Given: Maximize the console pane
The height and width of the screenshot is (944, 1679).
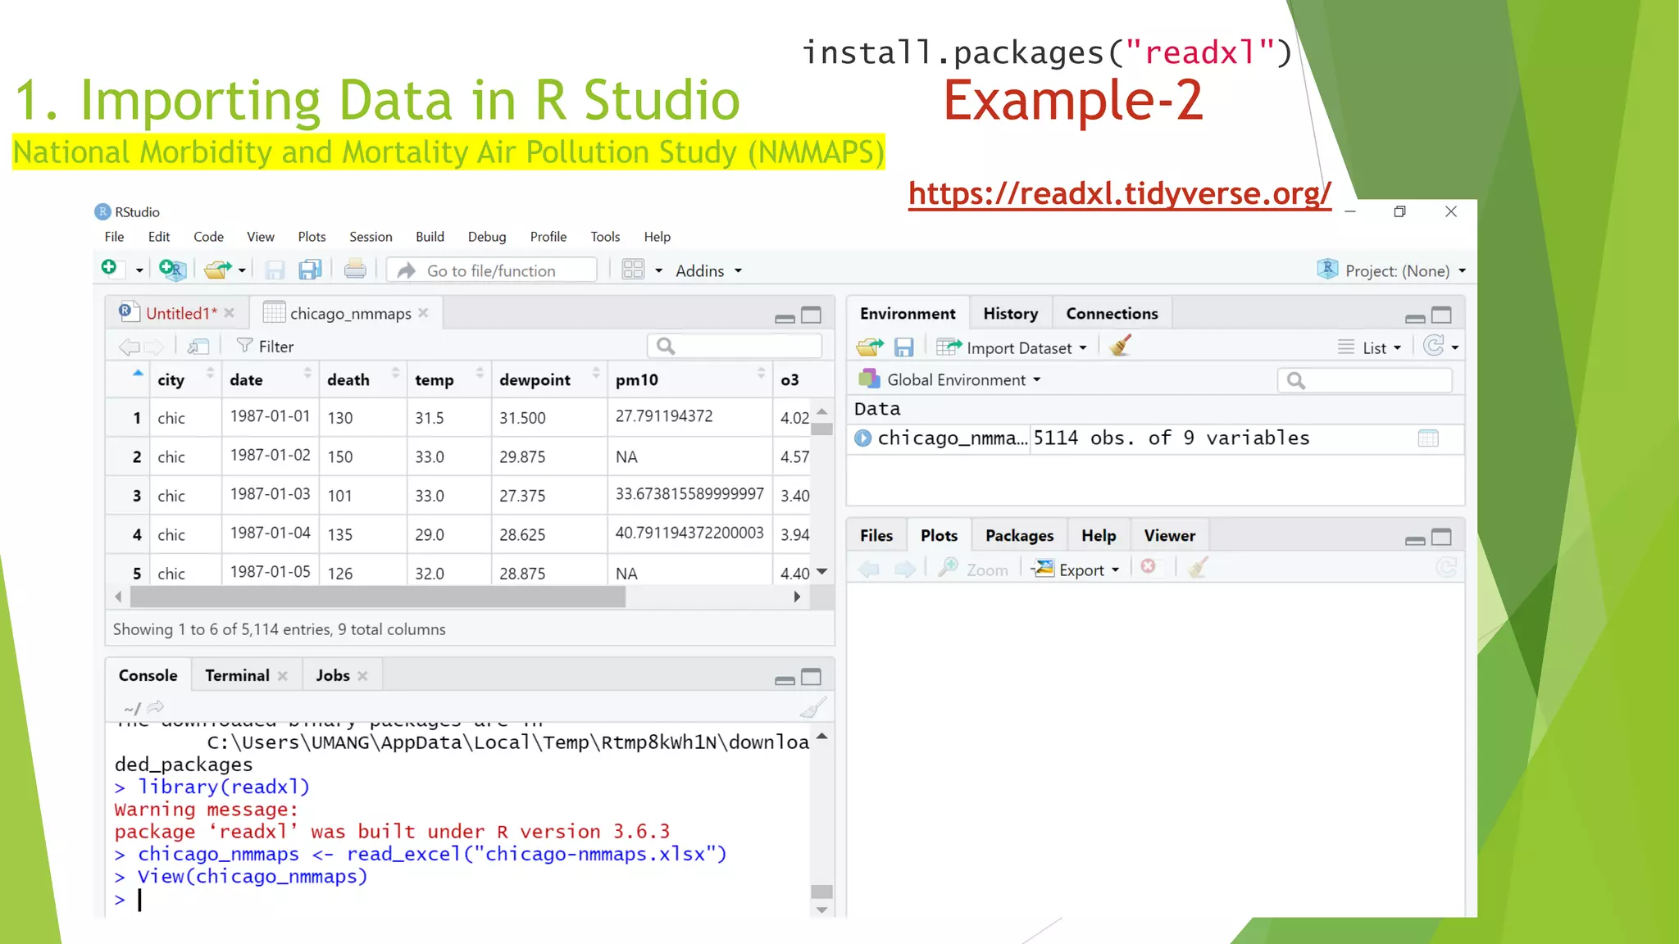Looking at the screenshot, I should 811,677.
